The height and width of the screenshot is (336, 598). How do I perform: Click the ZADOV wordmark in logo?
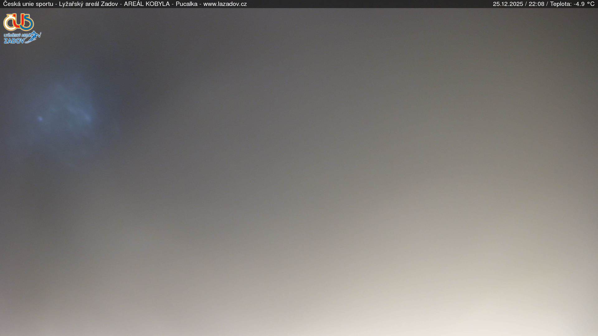(x=14, y=41)
